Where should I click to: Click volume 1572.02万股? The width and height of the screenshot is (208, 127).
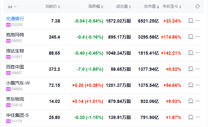coord(118,21)
